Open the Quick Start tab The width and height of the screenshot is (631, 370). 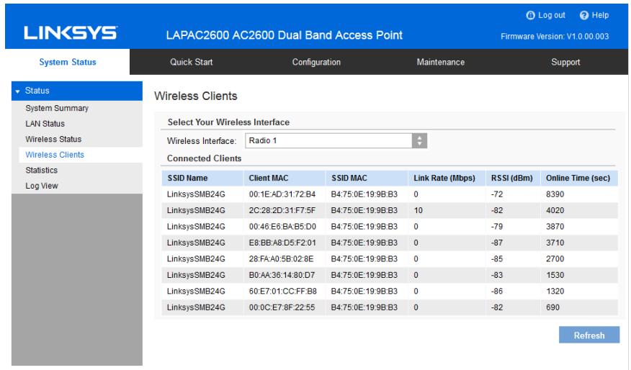point(191,62)
